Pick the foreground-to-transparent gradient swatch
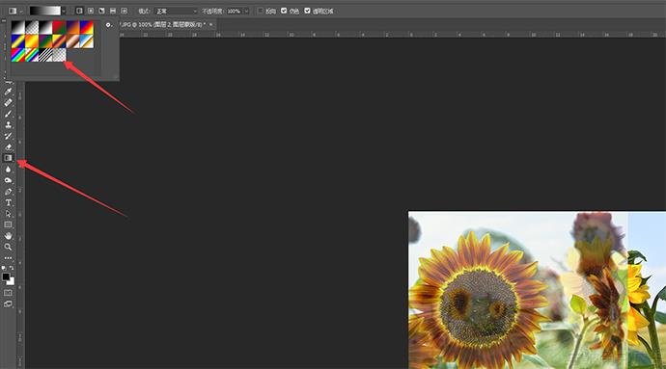Viewport: 666px width, 369px height. pos(32,28)
